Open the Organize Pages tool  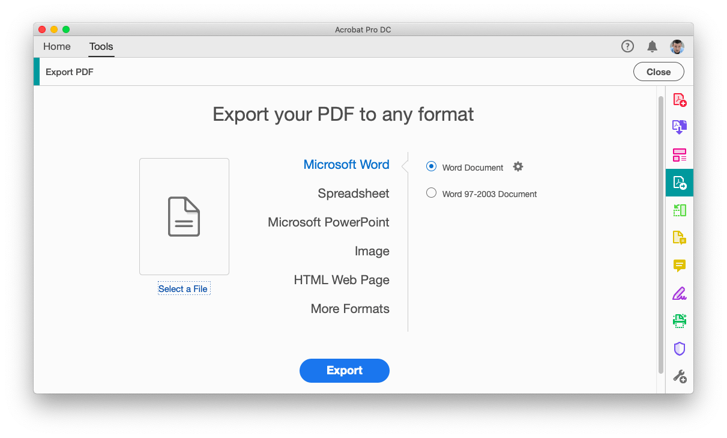(x=679, y=155)
